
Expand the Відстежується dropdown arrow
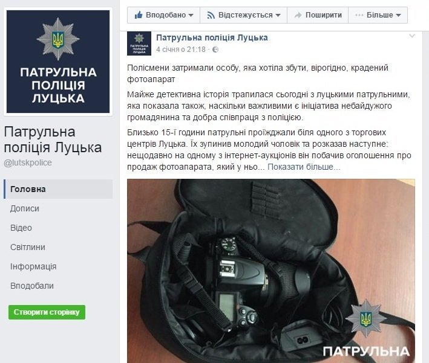[278, 15]
